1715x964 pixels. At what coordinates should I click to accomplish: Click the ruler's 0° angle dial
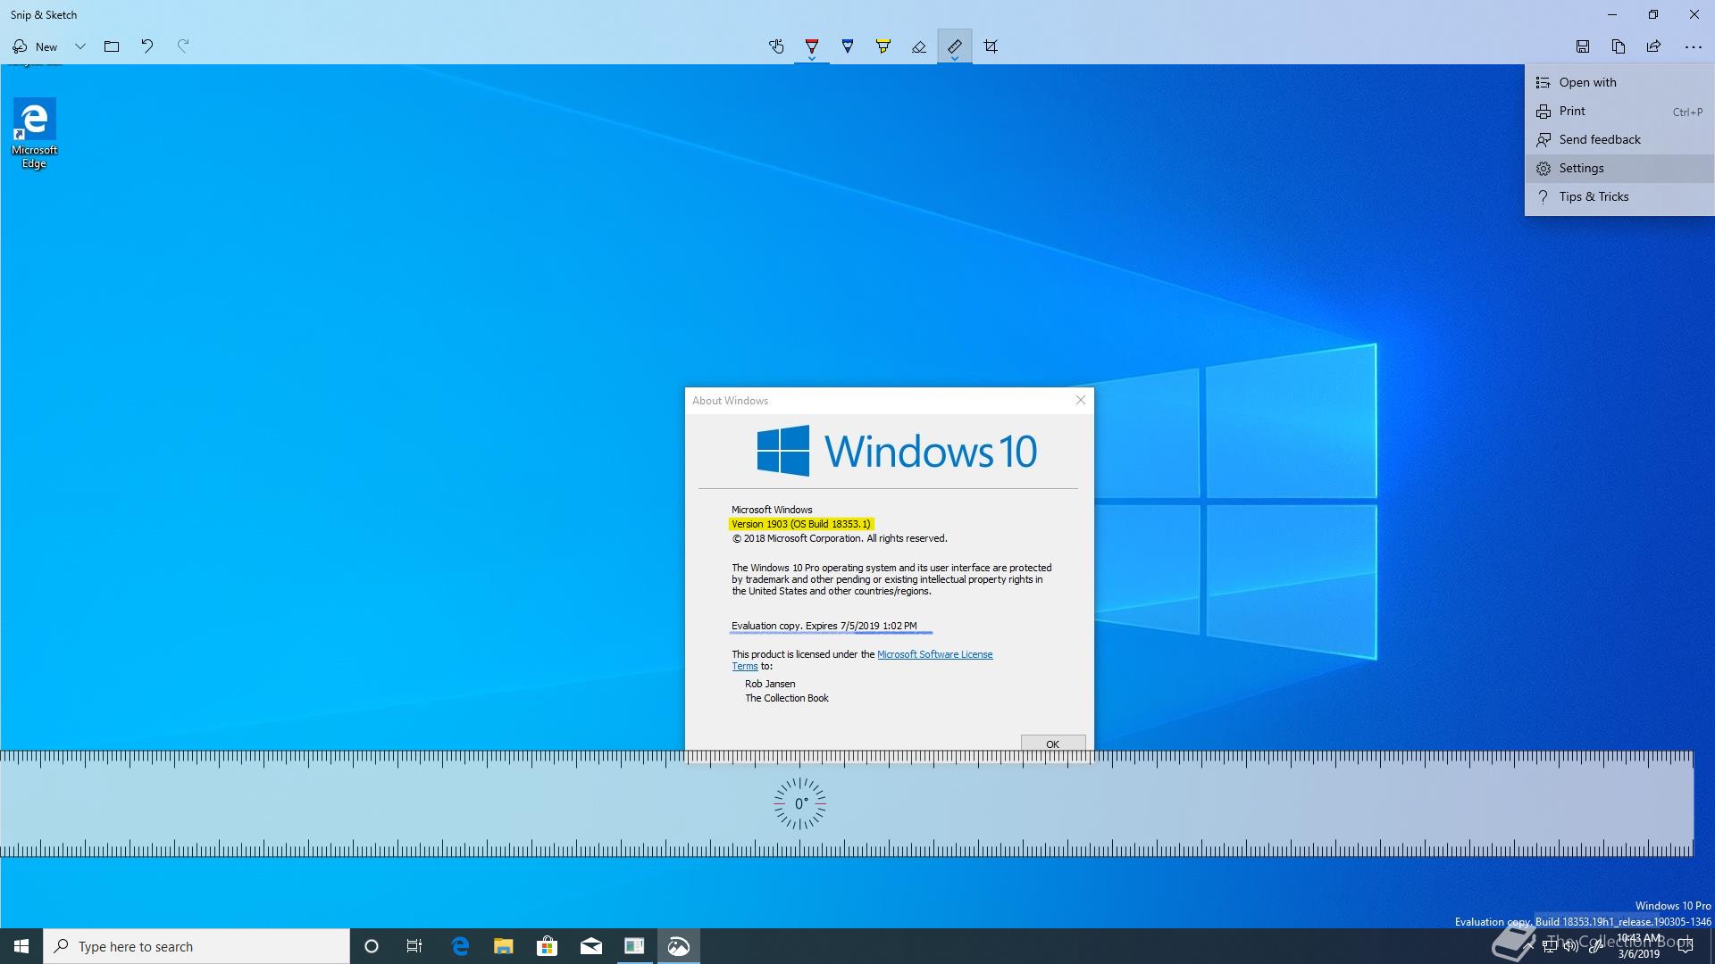pyautogui.click(x=799, y=803)
